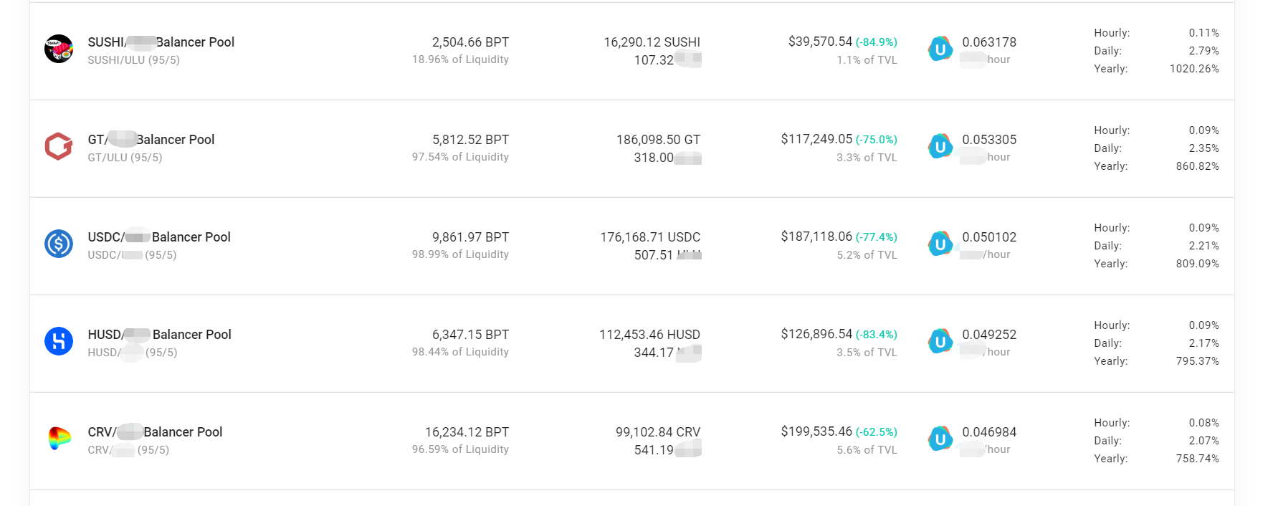Click the 2,504.66 BPT staked amount

pos(470,42)
